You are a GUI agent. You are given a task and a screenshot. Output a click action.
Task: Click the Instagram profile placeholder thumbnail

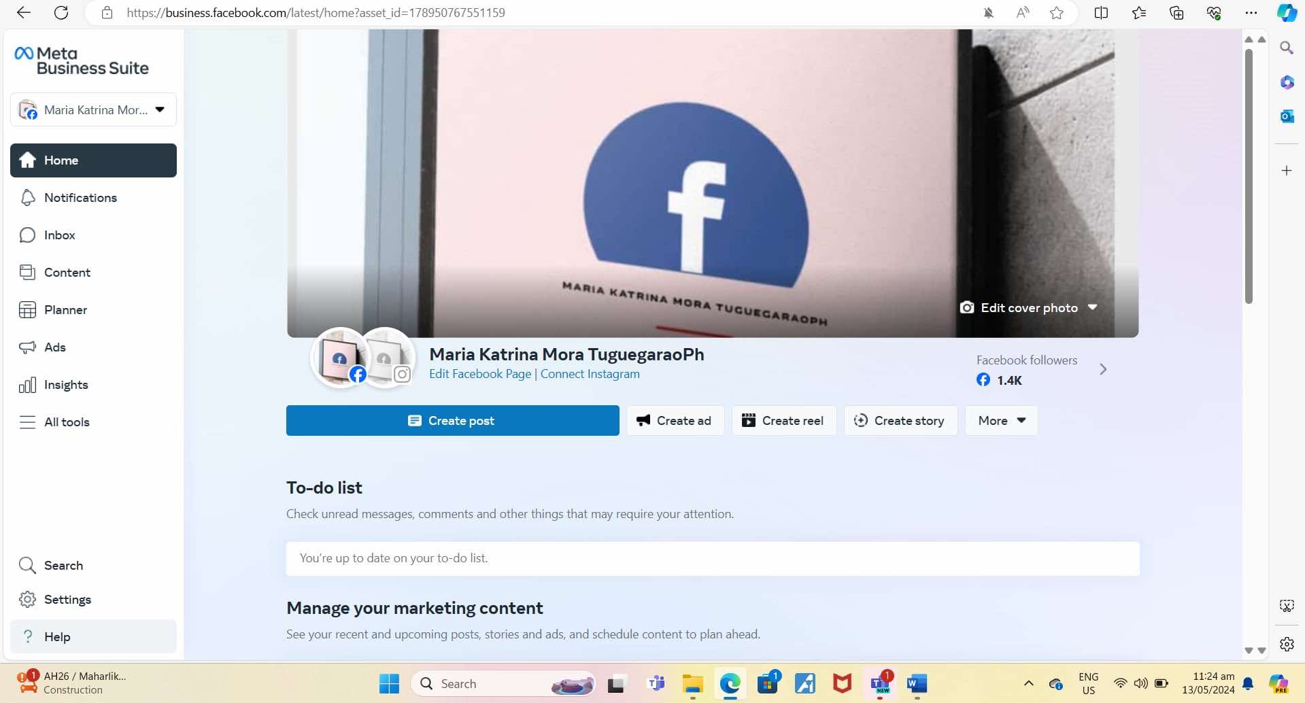[388, 358]
